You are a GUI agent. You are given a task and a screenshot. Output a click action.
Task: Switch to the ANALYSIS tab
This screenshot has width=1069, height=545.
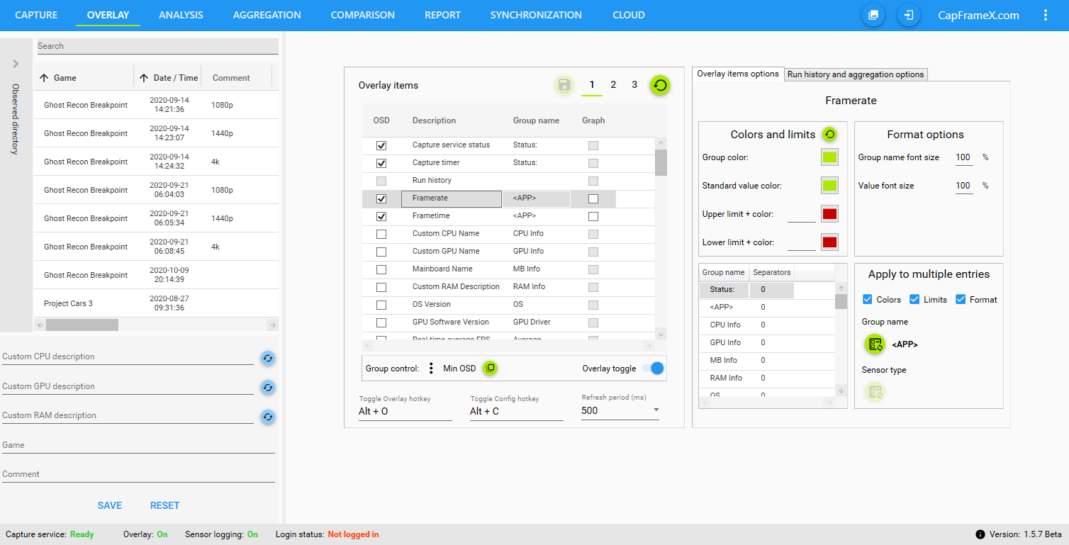coord(181,15)
